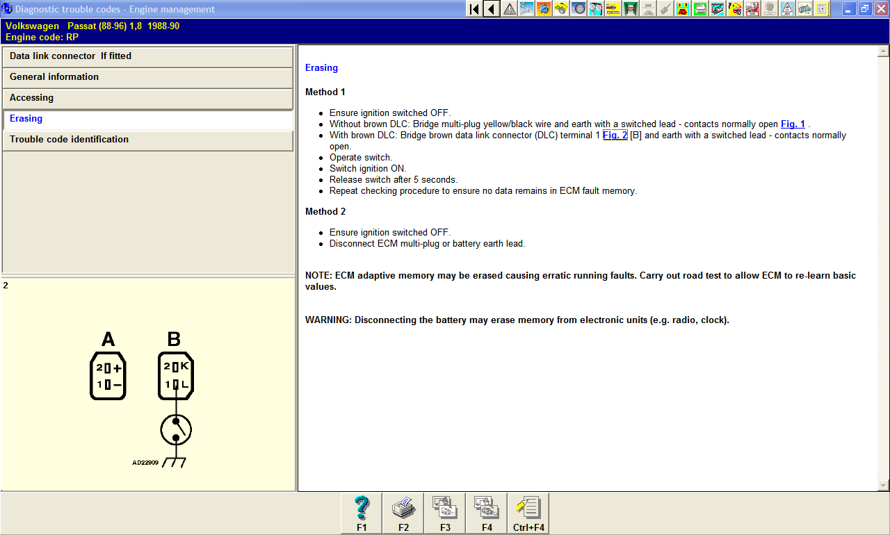Select the General information section
The image size is (890, 535).
click(x=147, y=77)
